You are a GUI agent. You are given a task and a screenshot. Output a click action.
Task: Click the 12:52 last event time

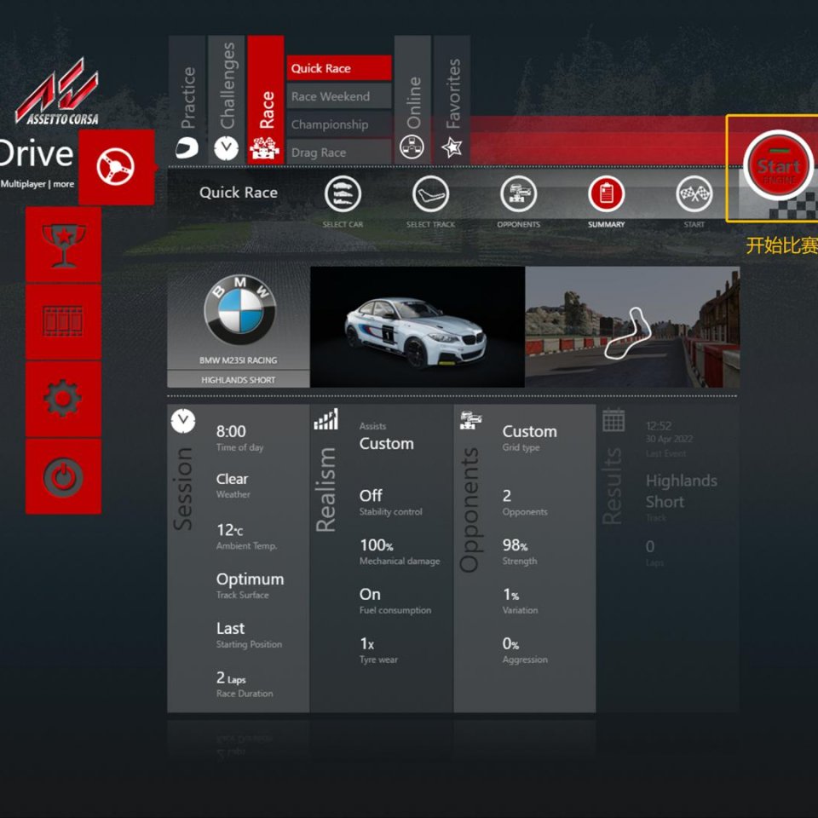pyautogui.click(x=659, y=426)
